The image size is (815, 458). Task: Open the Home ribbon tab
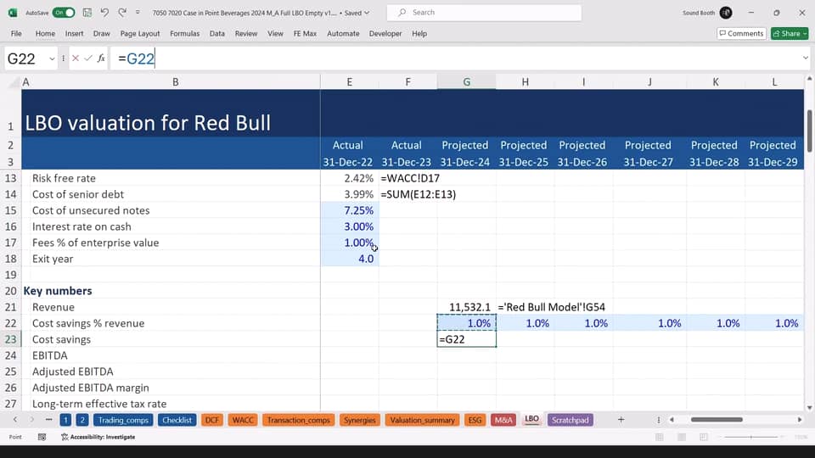point(45,33)
